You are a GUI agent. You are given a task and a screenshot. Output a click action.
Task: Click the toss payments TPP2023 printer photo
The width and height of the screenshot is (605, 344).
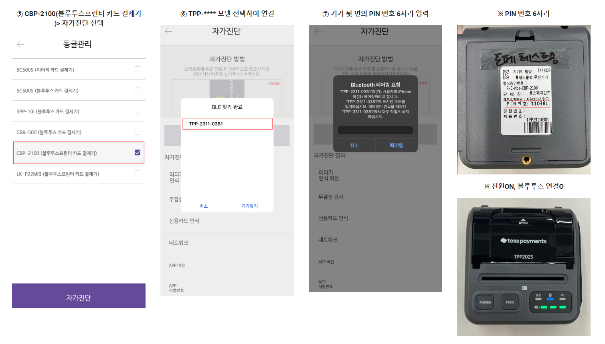click(524, 267)
